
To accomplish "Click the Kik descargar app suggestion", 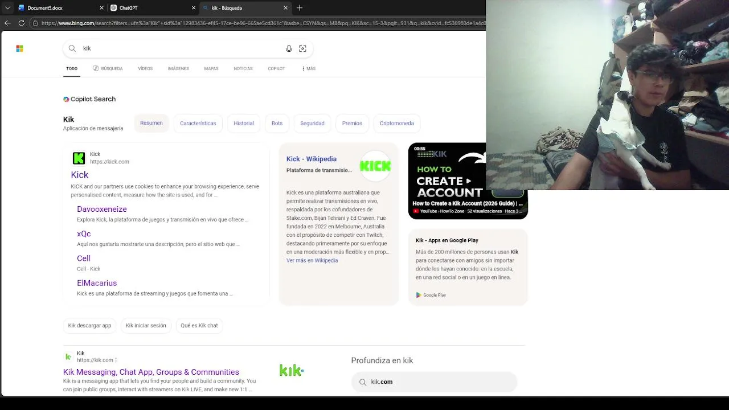I will [x=89, y=325].
